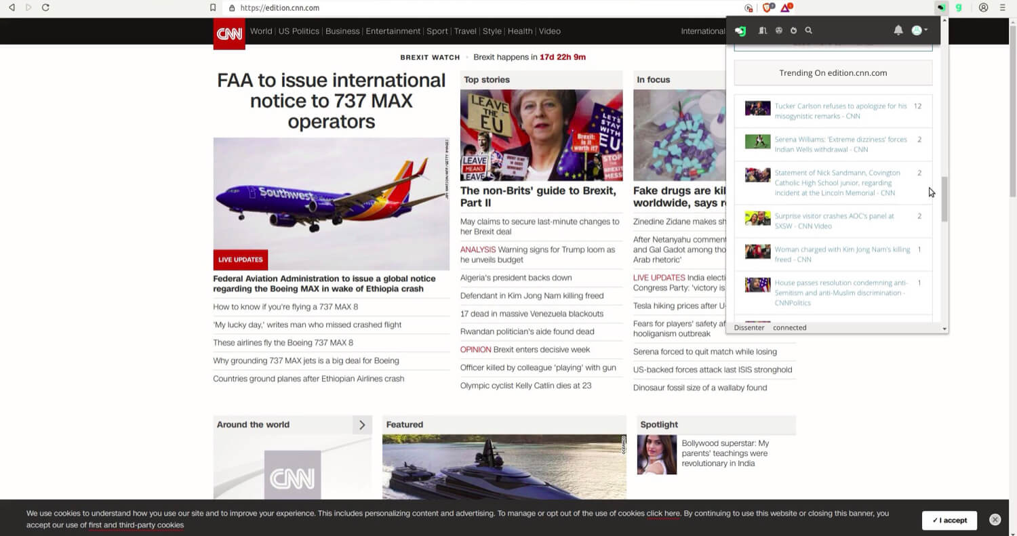Open the US Politics navigation item
This screenshot has height=536, width=1017.
coord(299,31)
